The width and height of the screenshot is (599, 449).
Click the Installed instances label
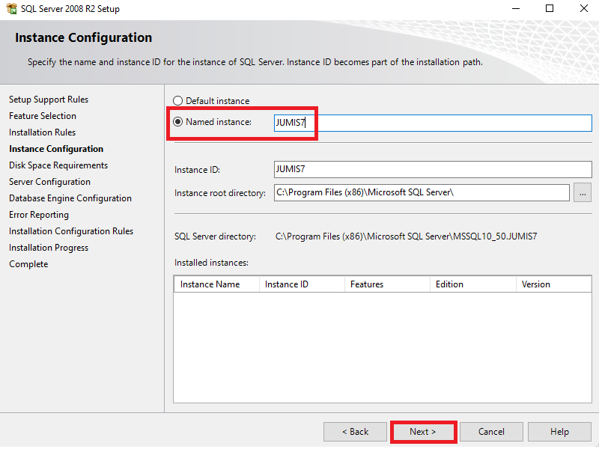click(x=211, y=263)
